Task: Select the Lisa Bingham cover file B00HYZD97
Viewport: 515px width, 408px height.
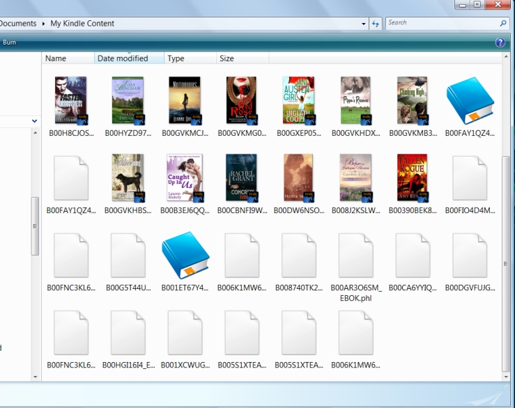Action: [x=128, y=107]
